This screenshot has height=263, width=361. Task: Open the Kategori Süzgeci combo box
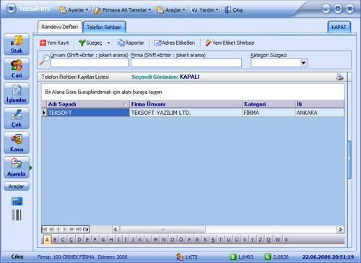point(279,63)
